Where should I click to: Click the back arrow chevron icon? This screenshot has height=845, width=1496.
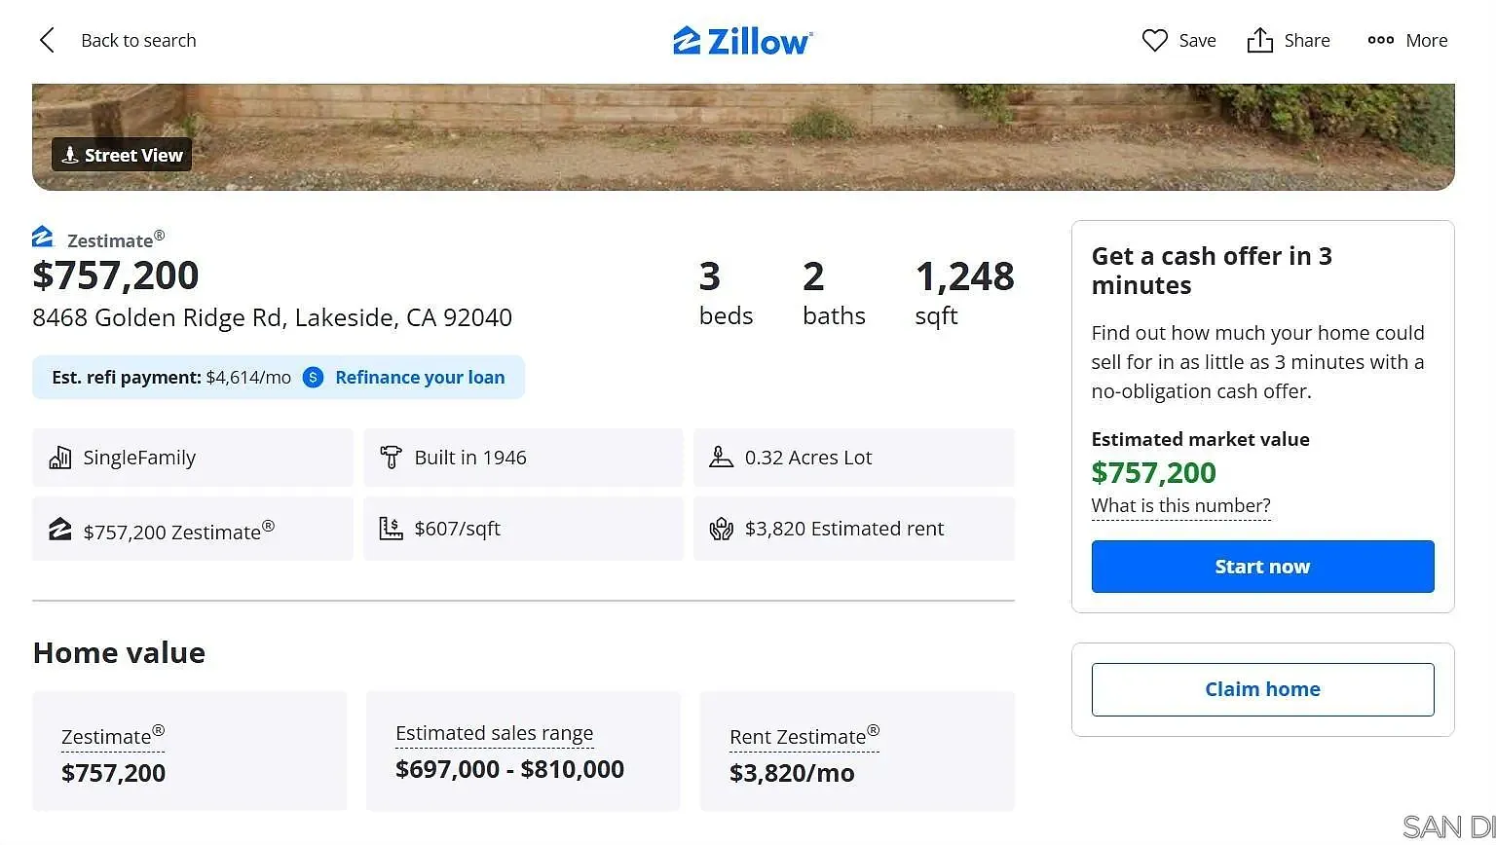coord(47,40)
